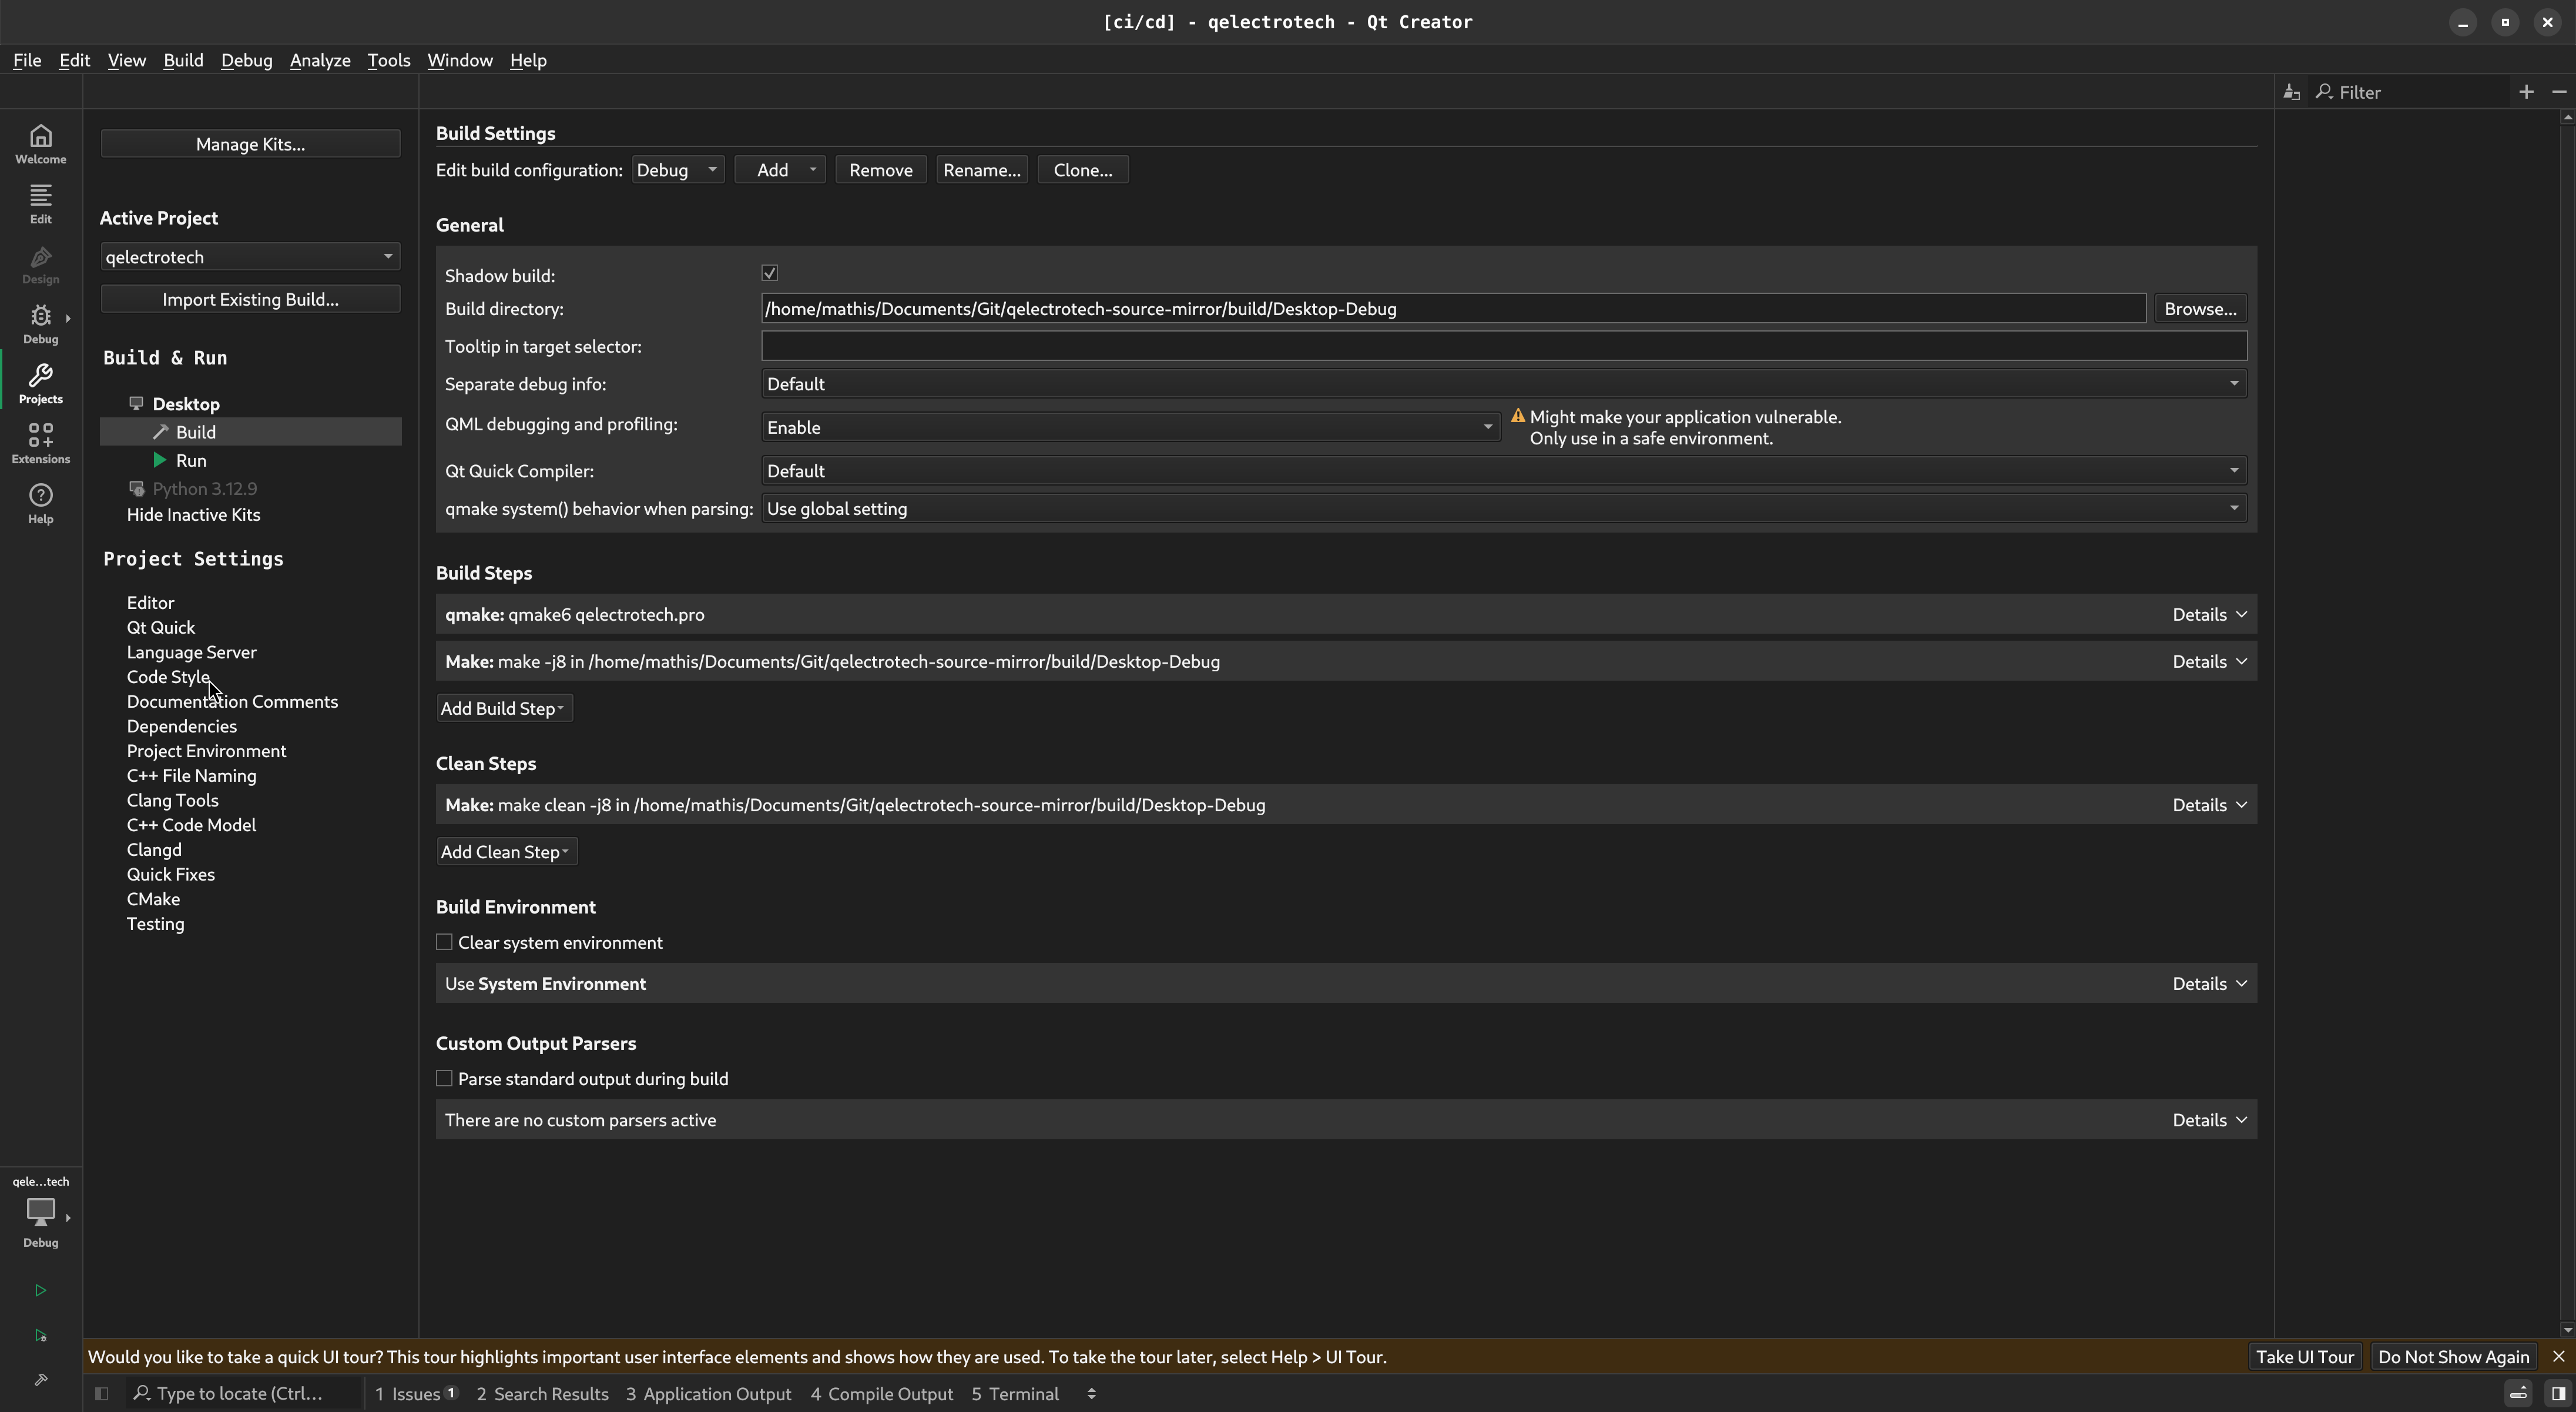
Task: Toggle the bottom output pane icon
Action: pos(2519,1393)
